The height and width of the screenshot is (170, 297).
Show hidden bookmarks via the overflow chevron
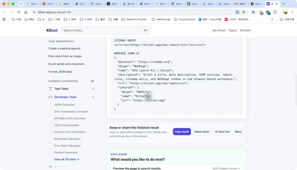tap(272, 19)
